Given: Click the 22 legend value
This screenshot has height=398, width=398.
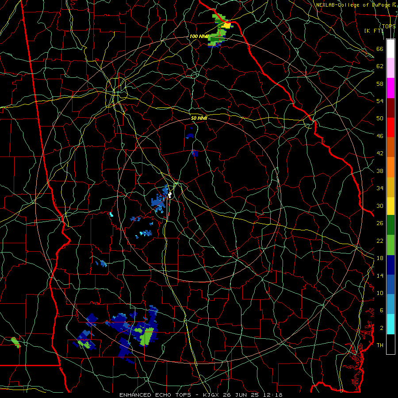Looking at the screenshot, I should (x=380, y=241).
